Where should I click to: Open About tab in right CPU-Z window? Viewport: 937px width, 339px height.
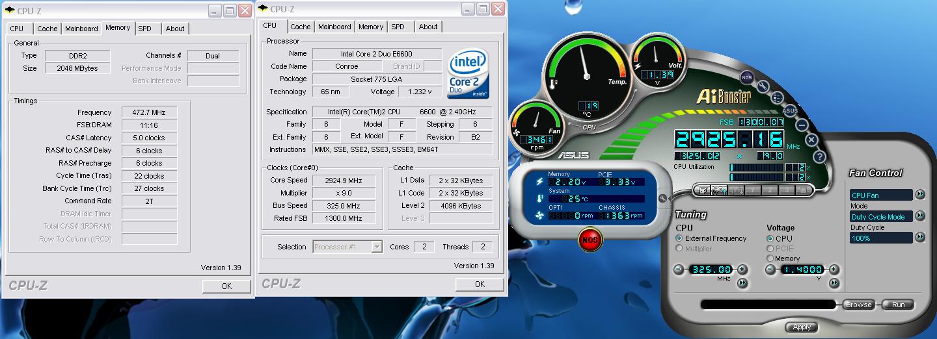pos(428,27)
